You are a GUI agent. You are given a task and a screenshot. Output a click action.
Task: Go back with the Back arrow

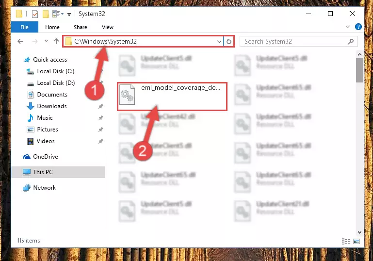(x=20, y=41)
